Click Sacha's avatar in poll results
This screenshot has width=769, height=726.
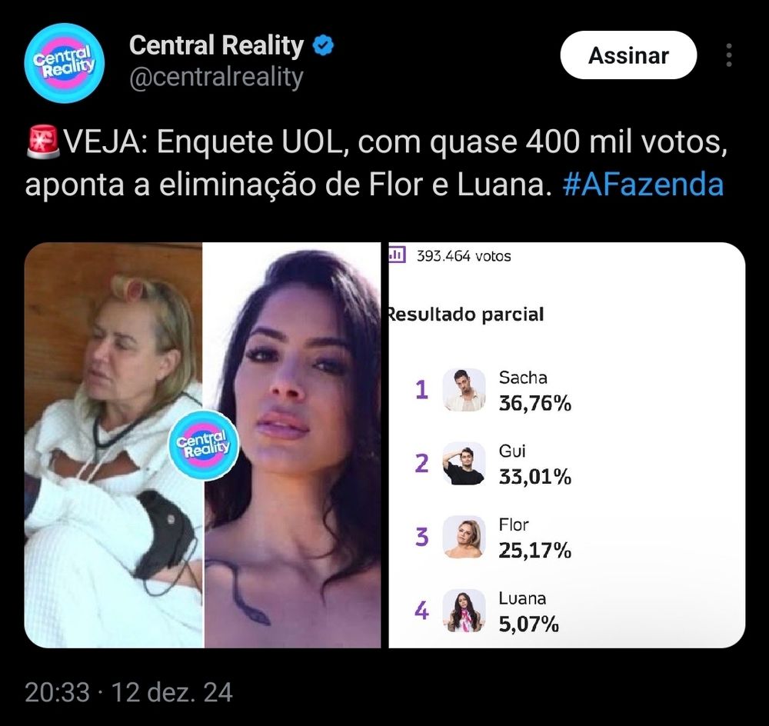point(464,390)
